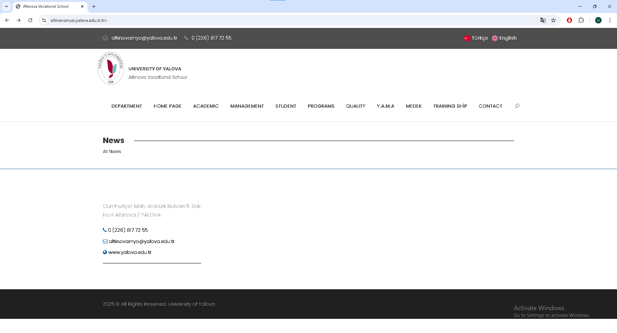The height and width of the screenshot is (333, 617).
Task: Open the QUALITY menu
Action: coord(356,106)
